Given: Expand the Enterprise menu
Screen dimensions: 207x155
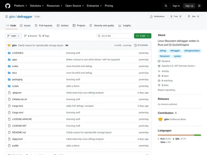Looking at the screenshot, I should pyautogui.click(x=94, y=6).
